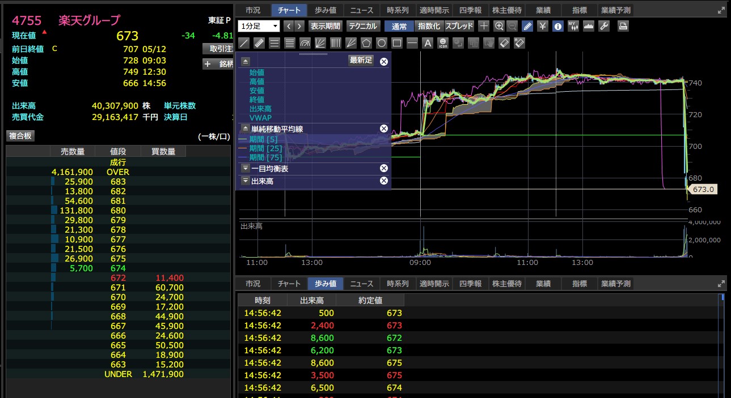Remove the 出来高 indicator from legend
The image size is (731, 398).
[384, 181]
